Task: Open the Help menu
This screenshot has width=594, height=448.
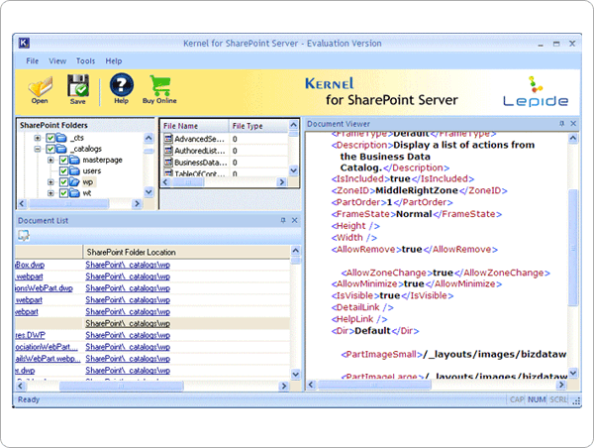Action: point(114,60)
